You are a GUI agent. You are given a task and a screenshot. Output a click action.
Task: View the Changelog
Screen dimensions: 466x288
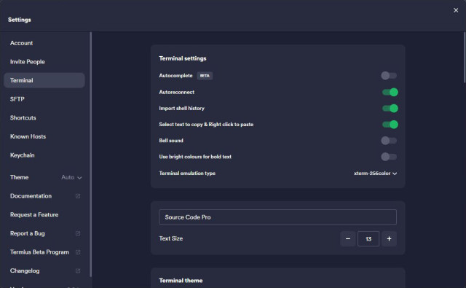click(25, 271)
